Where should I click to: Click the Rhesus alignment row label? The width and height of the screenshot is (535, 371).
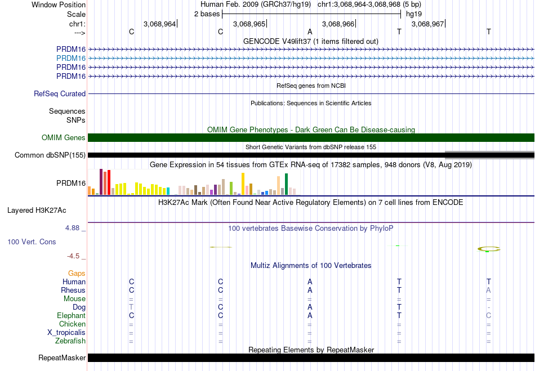(73, 290)
